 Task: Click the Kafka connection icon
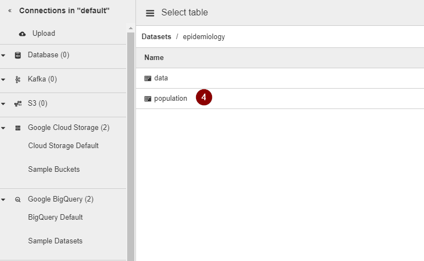pyautogui.click(x=18, y=79)
